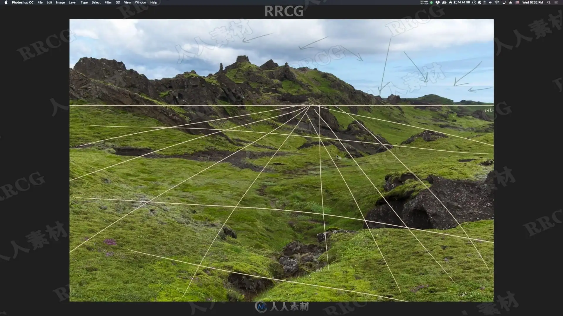Viewport: 563px width, 316px height.
Task: Click the 14.24 GB memory status item
Action: pyautogui.click(x=462, y=2)
